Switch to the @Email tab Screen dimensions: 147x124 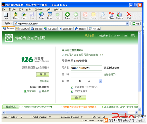click(x=36, y=29)
